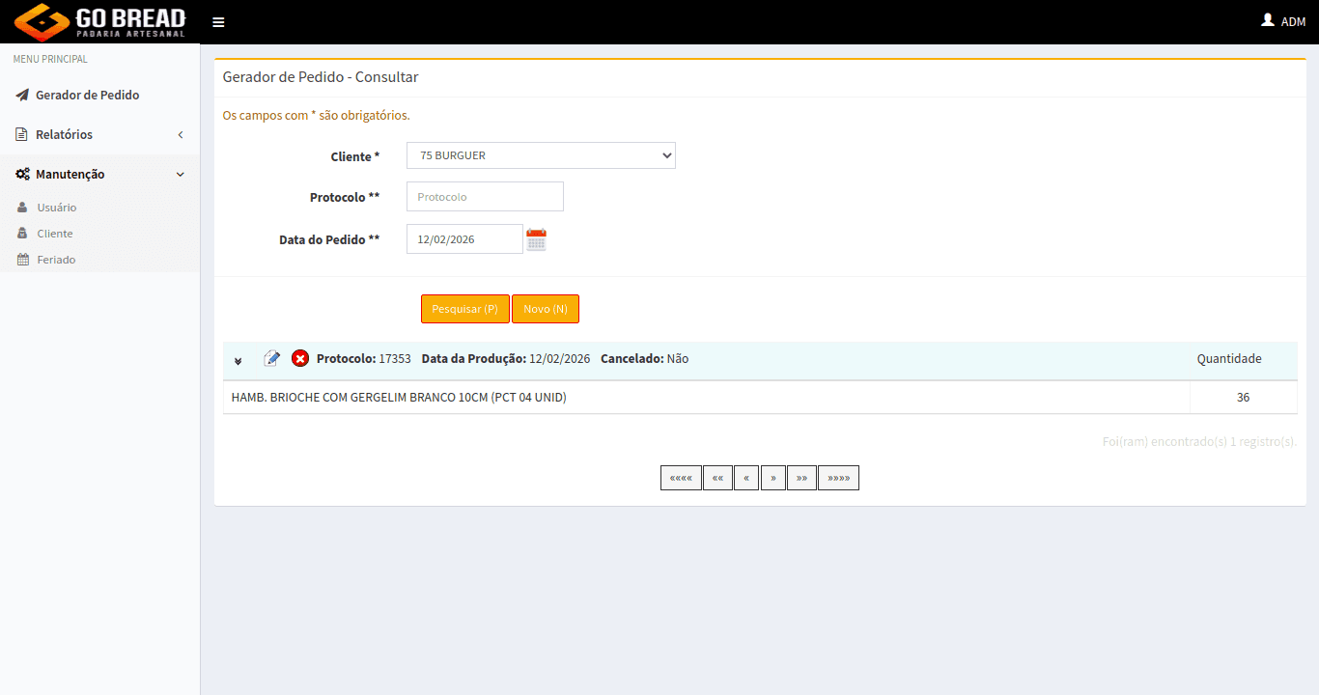Go to Cliente maintenance page
Image resolution: width=1319 pixels, height=695 pixels.
tap(55, 234)
